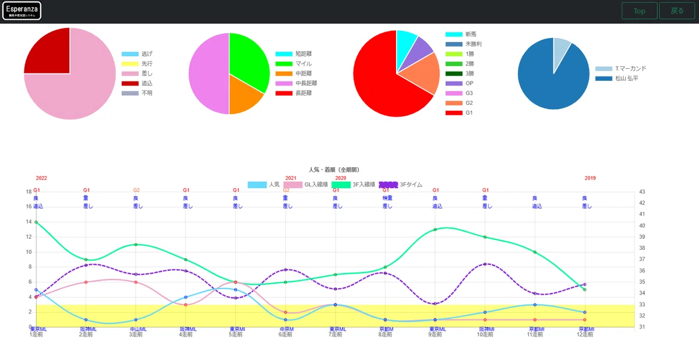Click the 稍重 track condition label

(387, 198)
